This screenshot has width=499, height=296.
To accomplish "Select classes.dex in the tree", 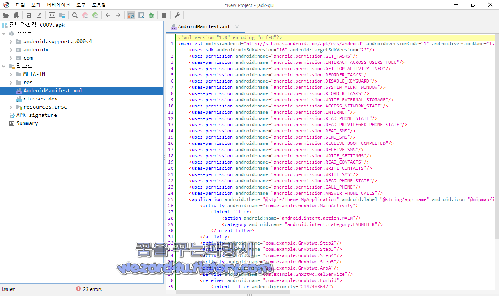I will click(x=41, y=99).
